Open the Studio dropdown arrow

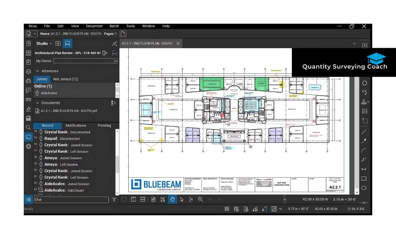[x=51, y=43]
